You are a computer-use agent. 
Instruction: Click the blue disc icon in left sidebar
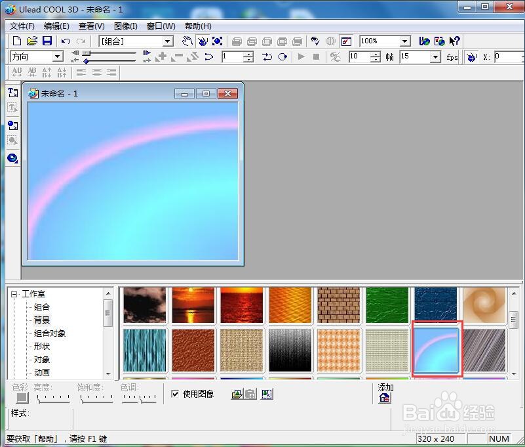coord(12,158)
